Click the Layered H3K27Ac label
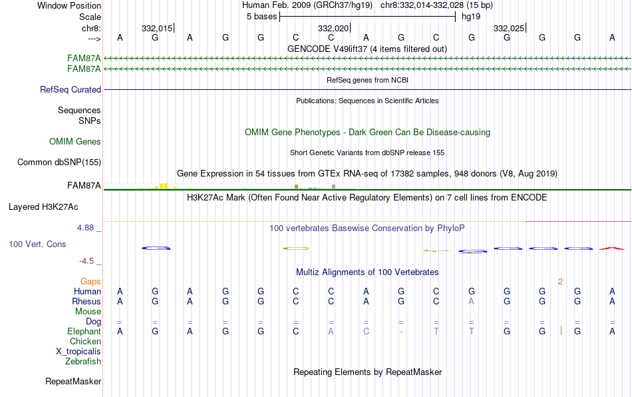The height and width of the screenshot is (397, 632). coord(43,207)
